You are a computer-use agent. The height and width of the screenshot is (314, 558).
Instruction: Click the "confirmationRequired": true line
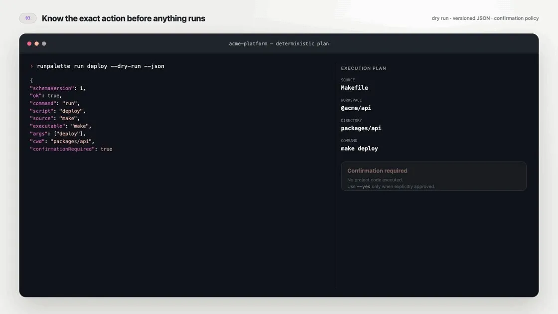[x=71, y=149]
